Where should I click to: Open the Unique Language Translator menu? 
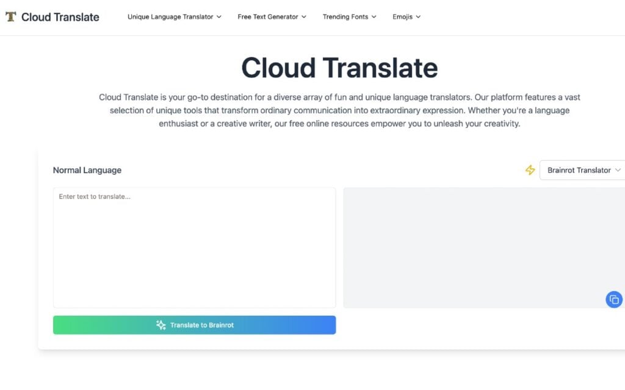click(x=171, y=17)
